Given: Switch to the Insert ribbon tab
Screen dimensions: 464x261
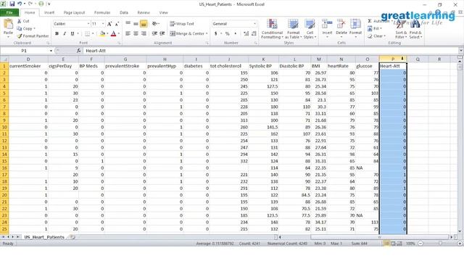Looking at the screenshot, I should (49, 12).
